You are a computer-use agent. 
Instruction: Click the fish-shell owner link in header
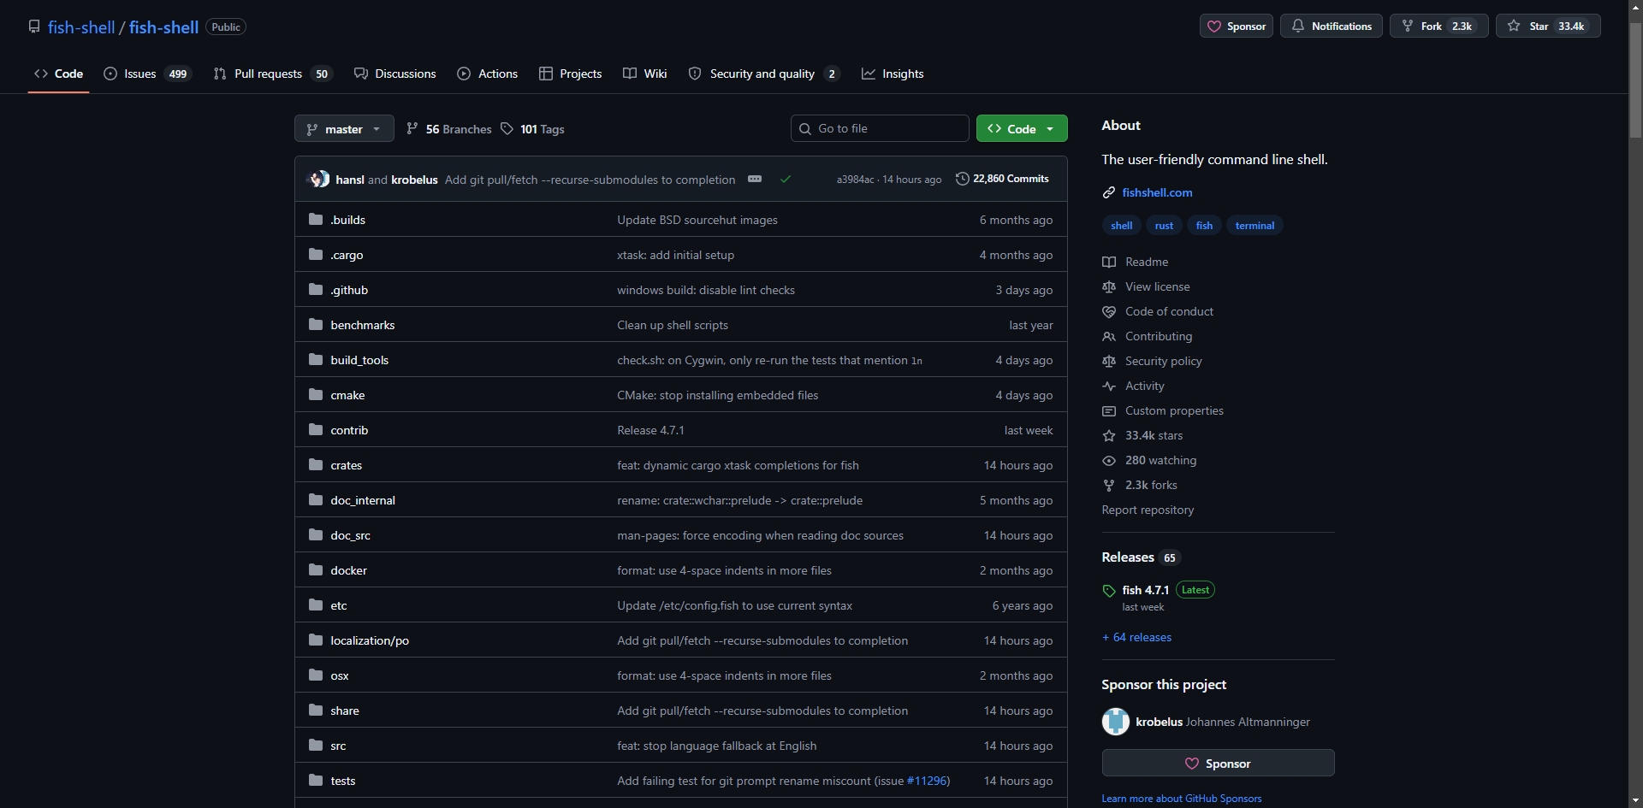81,27
